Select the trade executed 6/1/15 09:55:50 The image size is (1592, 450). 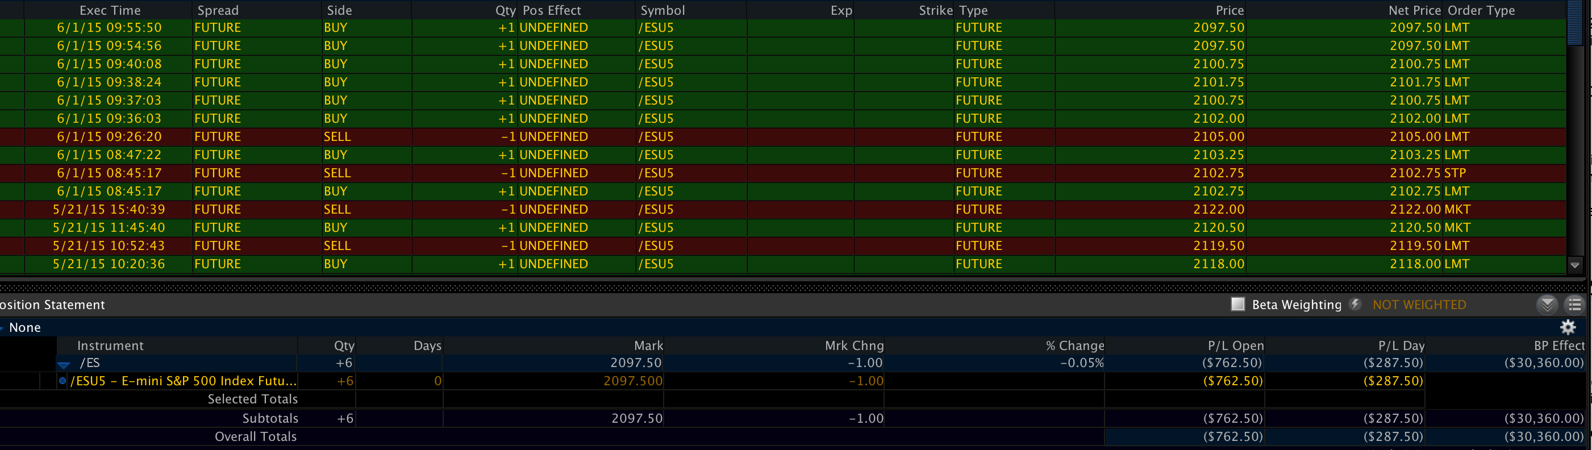coord(783,28)
